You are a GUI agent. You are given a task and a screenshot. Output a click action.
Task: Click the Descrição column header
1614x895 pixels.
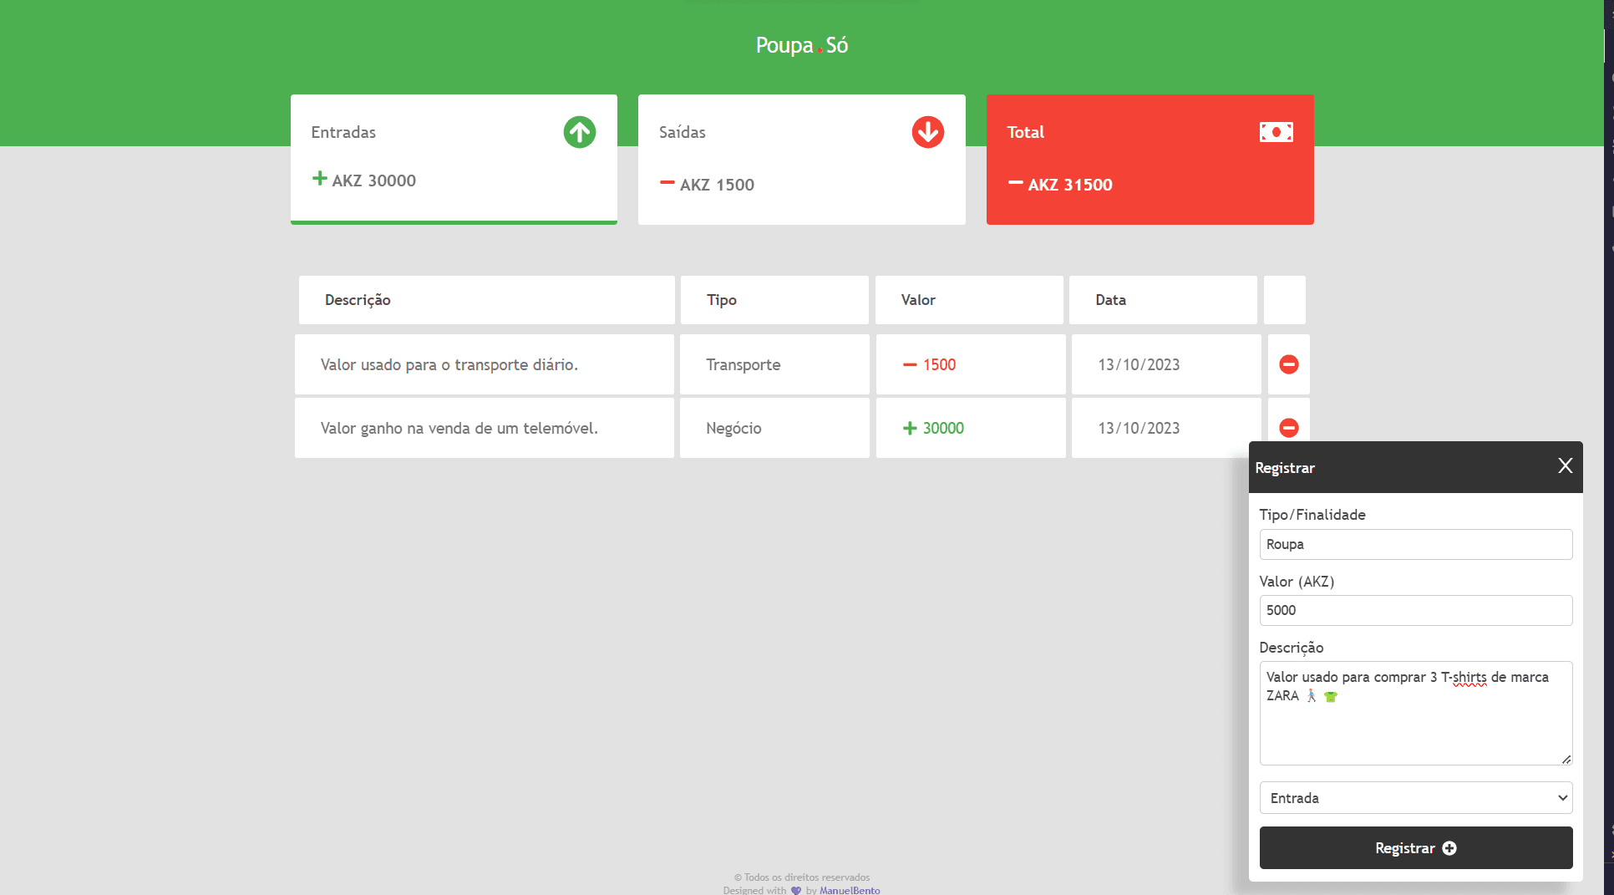pyautogui.click(x=486, y=300)
